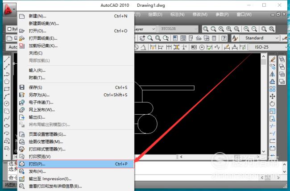Open the AutoCAD application menu button

point(9,9)
